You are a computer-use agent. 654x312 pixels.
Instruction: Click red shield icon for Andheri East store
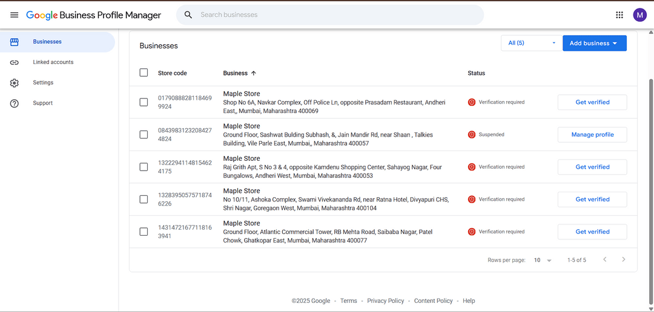pyautogui.click(x=472, y=102)
